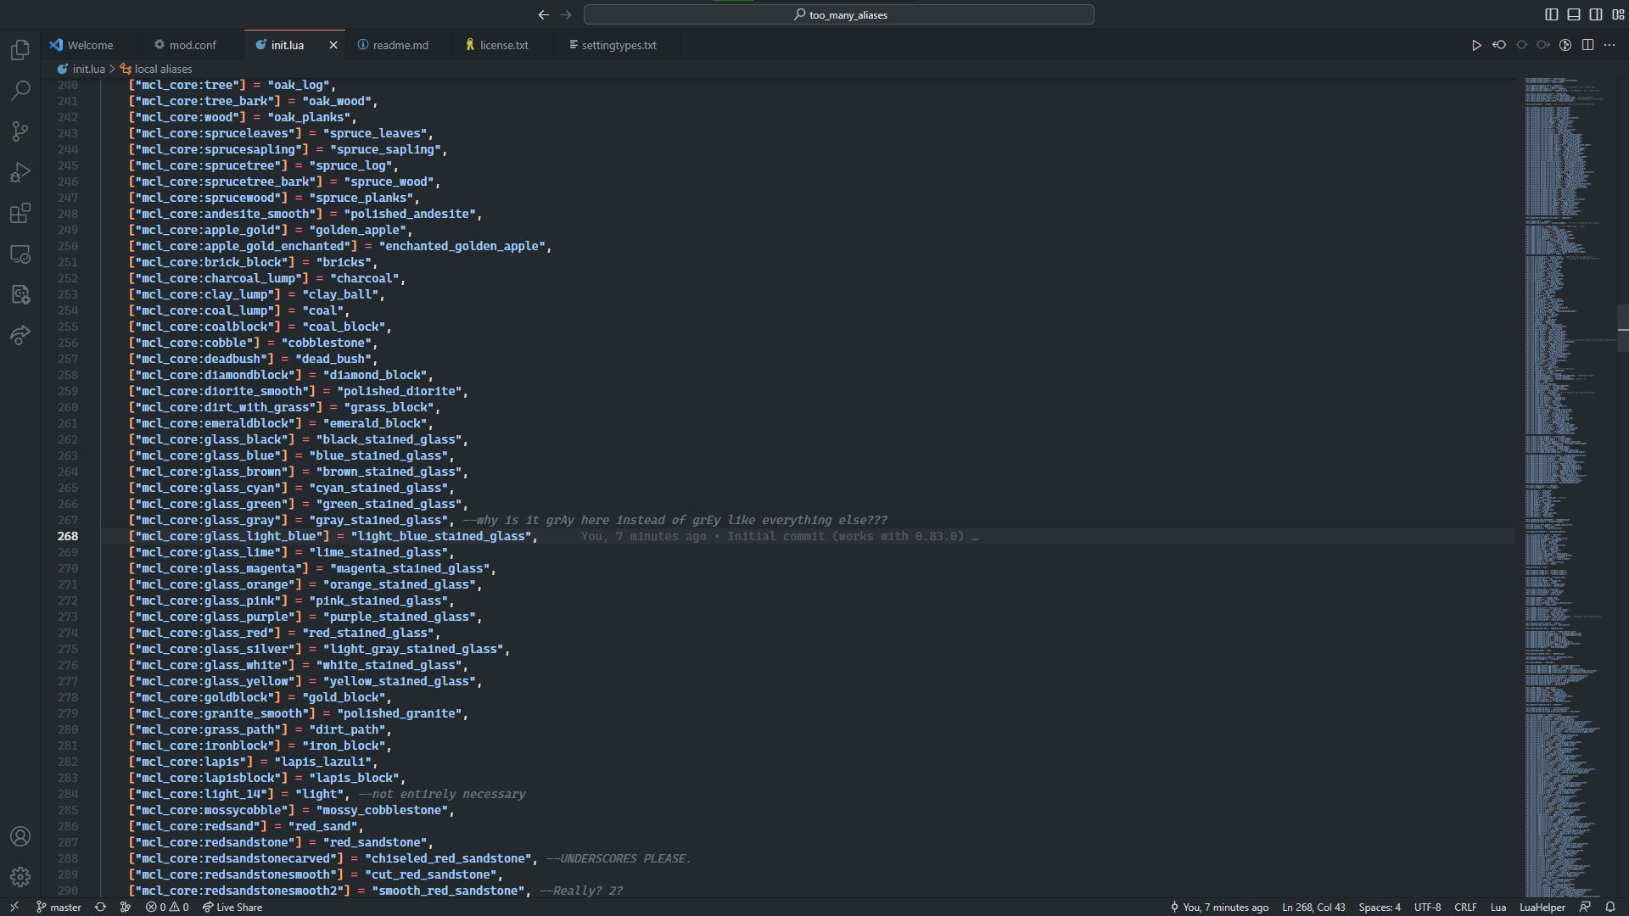Open Run and Debug view
This screenshot has width=1629, height=916.
coord(20,172)
